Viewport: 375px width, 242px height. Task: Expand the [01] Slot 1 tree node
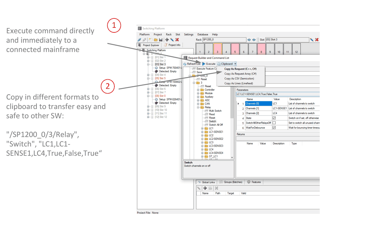pos(148,58)
